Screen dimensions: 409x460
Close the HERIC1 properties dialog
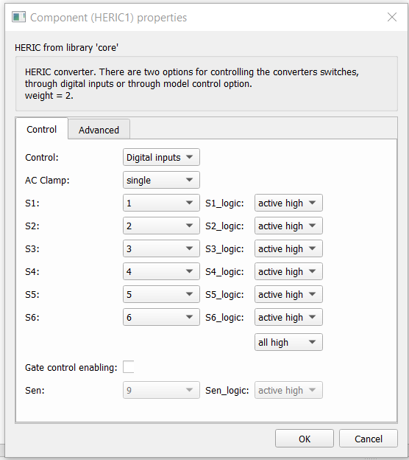click(392, 17)
